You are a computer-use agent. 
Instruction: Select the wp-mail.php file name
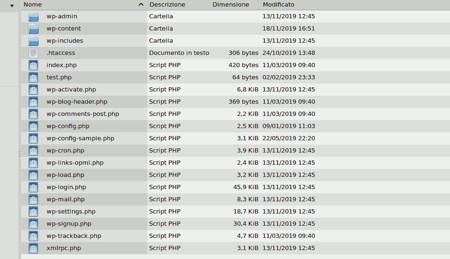click(65, 199)
